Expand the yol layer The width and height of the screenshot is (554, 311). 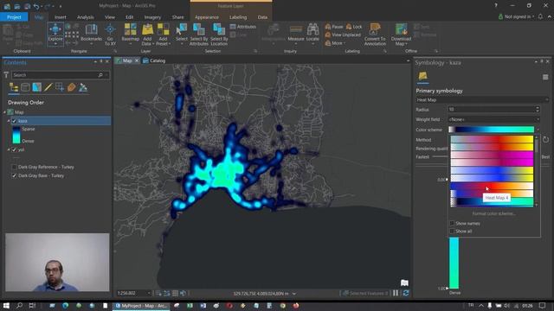pyautogui.click(x=9, y=149)
